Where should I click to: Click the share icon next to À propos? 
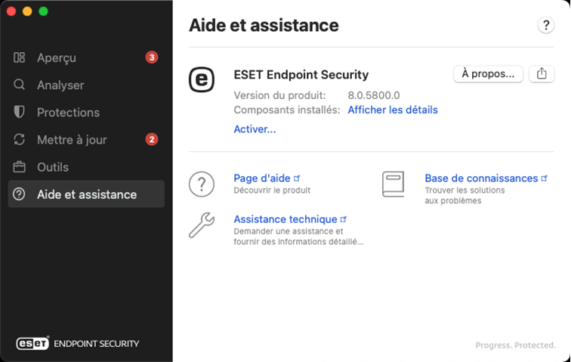coord(542,73)
